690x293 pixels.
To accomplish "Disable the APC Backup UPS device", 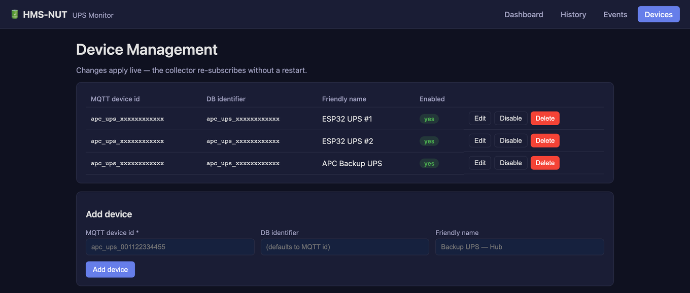I will (511, 163).
